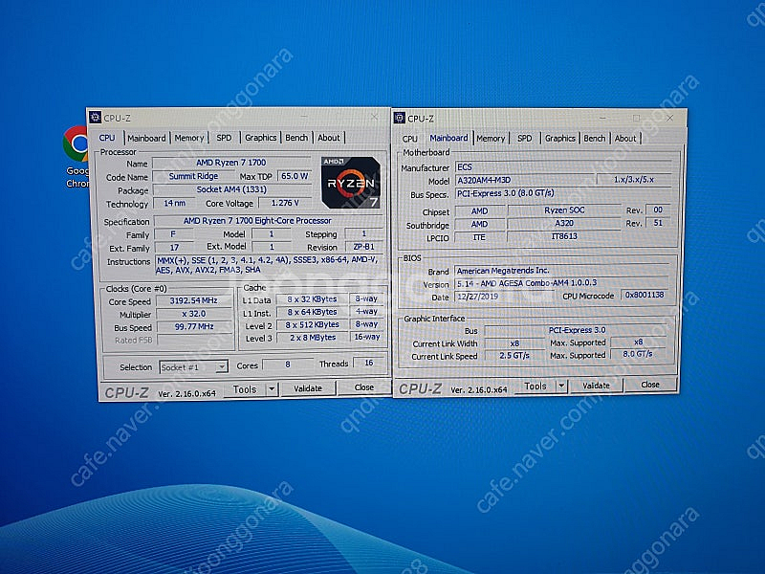Switch to the CPU tab in the right window

pyautogui.click(x=409, y=138)
